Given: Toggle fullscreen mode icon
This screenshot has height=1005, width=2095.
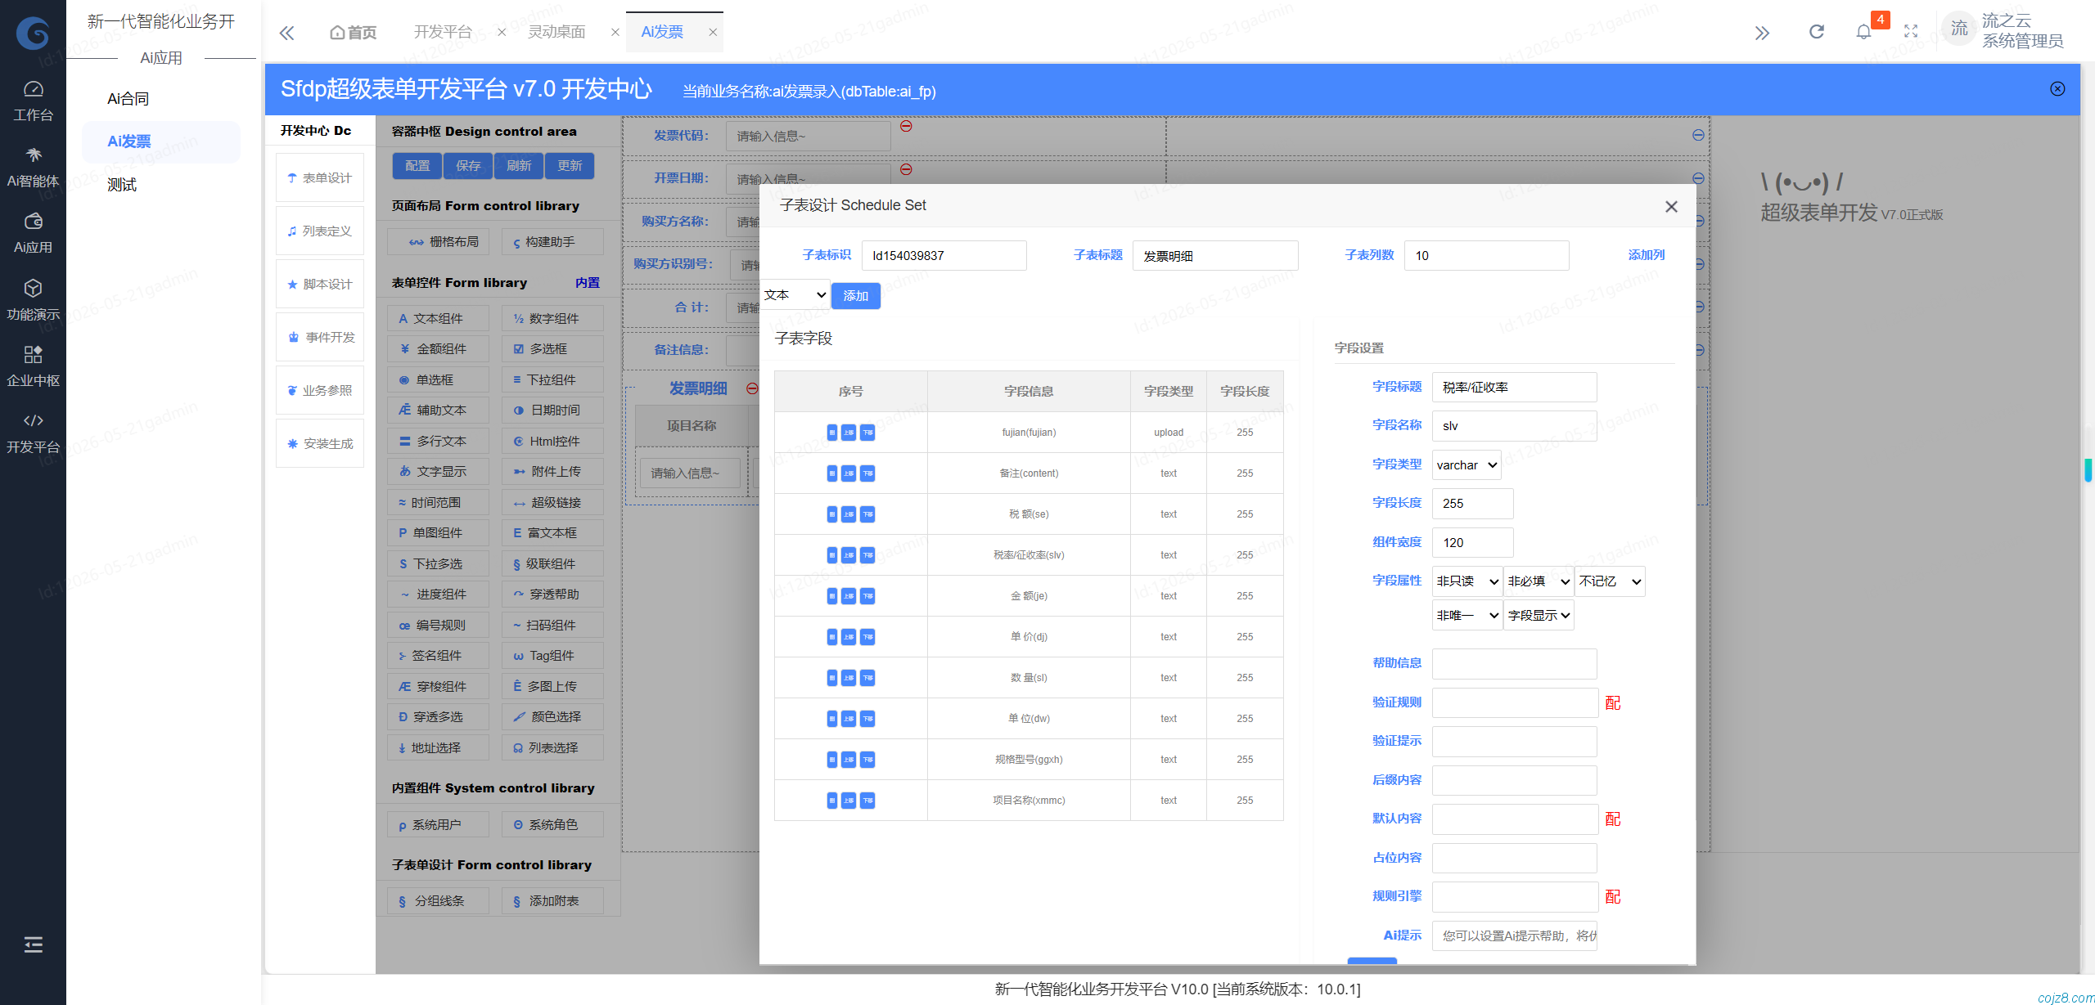Looking at the screenshot, I should point(1911,32).
